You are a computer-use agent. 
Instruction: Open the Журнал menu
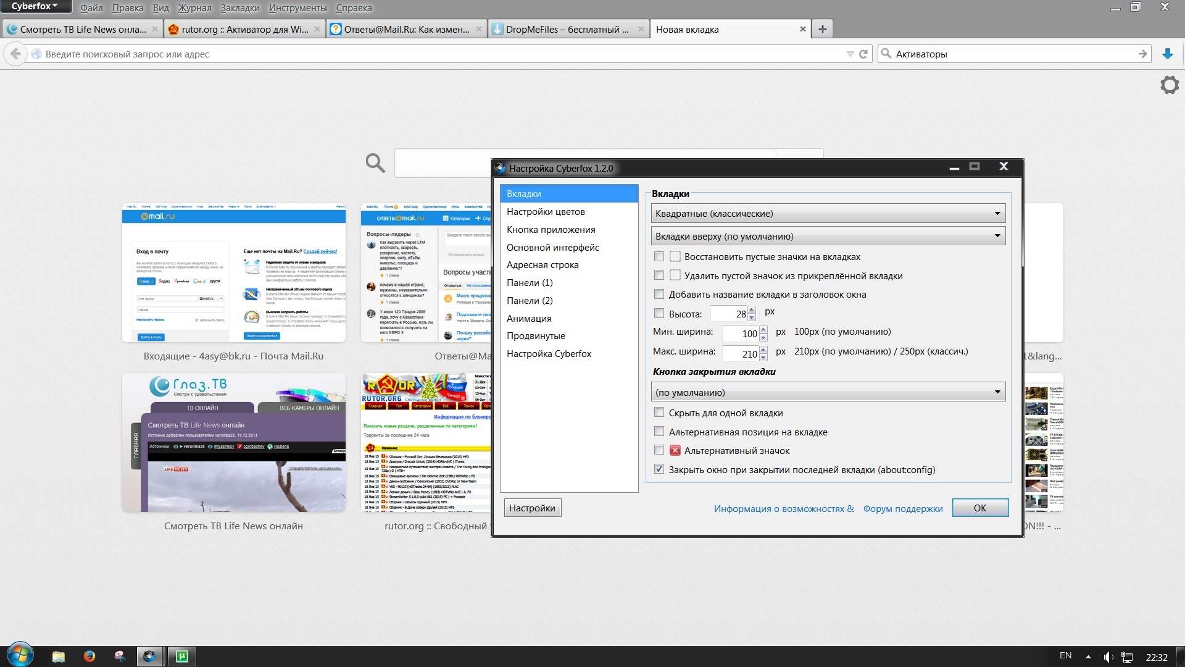click(x=194, y=8)
